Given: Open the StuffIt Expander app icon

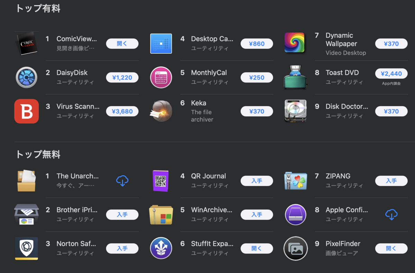Looking at the screenshot, I should (x=161, y=248).
